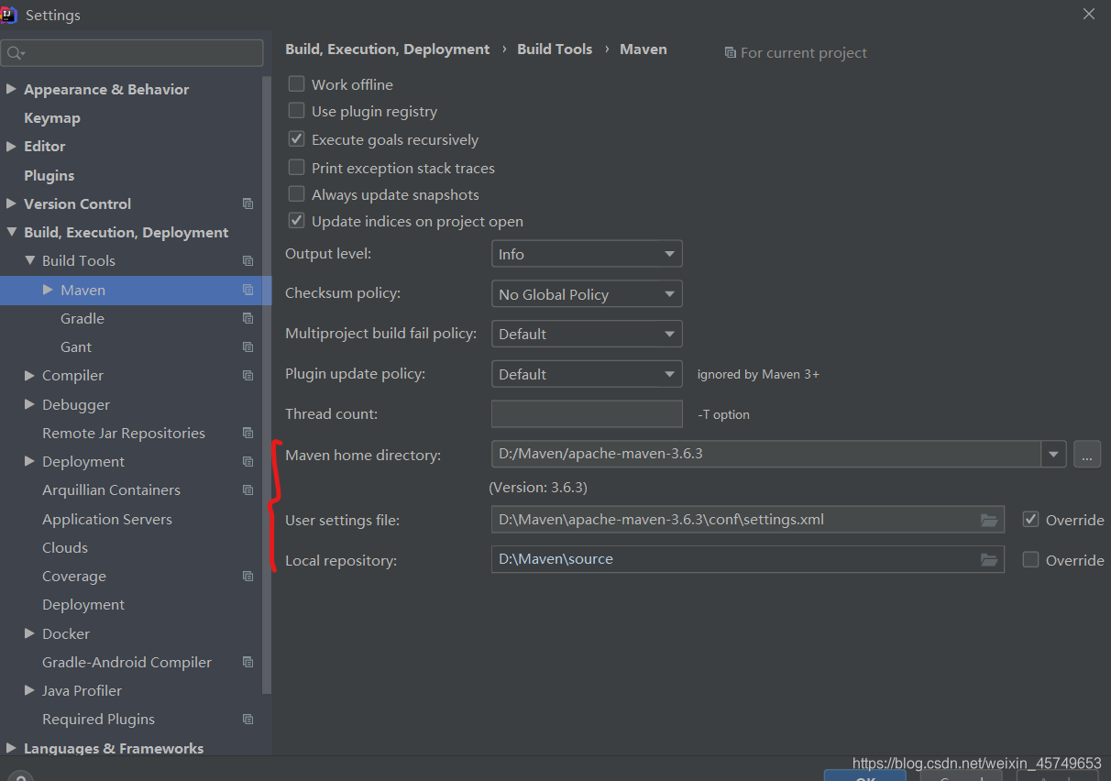
Task: Click the folder icon in User settings file
Action: 988,520
